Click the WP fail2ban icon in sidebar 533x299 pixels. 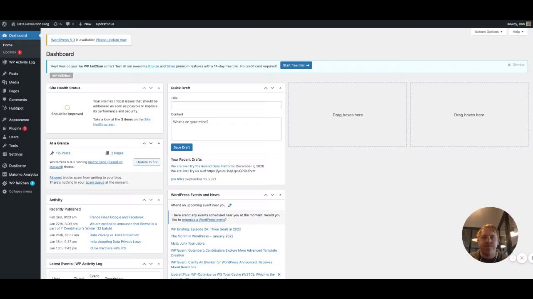coord(5,183)
